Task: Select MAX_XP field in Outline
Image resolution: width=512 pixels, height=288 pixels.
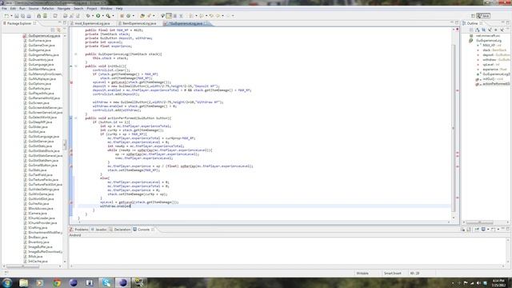Action: click(491, 46)
